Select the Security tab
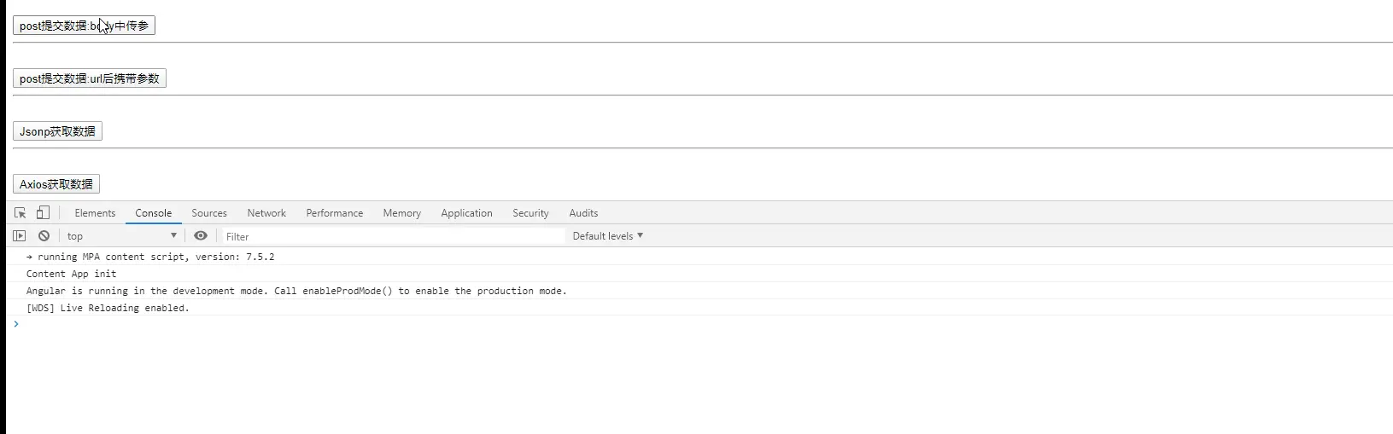 [x=530, y=213]
